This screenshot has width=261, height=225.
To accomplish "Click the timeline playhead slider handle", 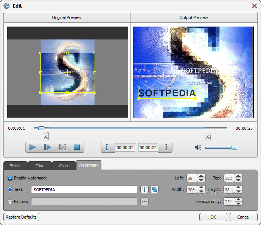I will [41, 128].
